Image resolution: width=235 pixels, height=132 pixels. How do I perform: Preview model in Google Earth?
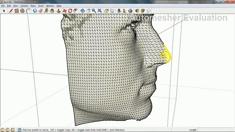pos(130,11)
